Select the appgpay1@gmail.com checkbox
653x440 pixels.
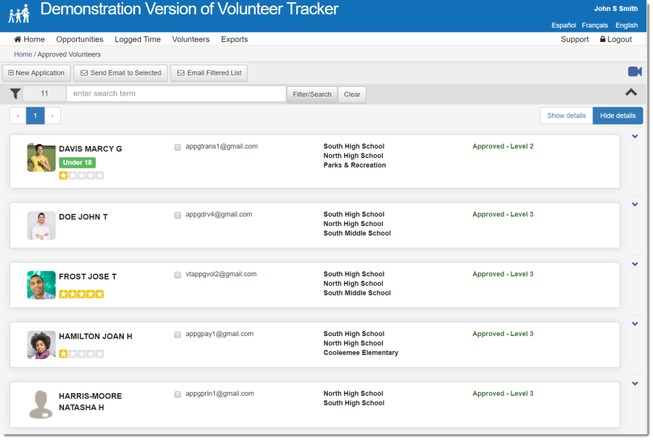(x=178, y=335)
